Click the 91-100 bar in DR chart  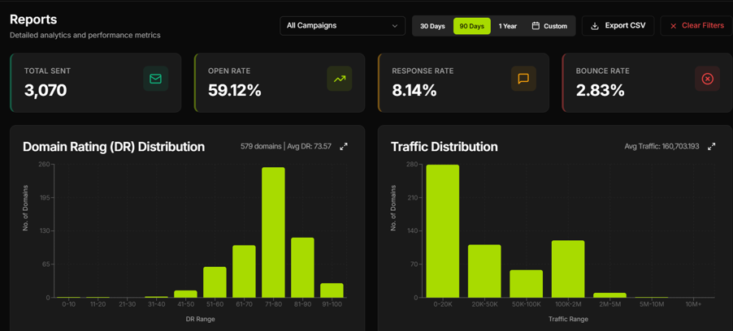point(332,290)
